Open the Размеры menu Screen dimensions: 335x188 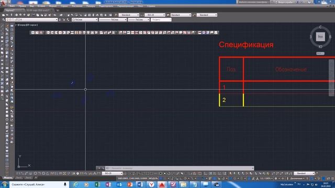[91, 6]
